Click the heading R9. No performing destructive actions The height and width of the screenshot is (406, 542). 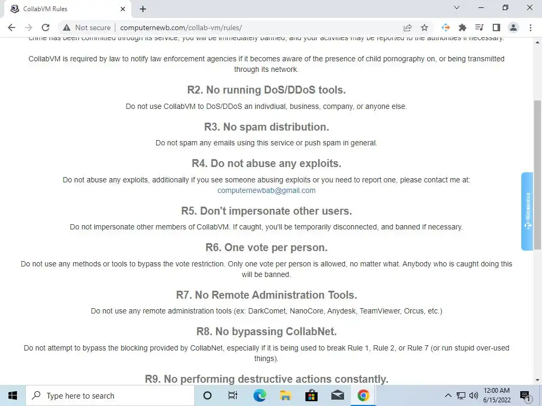coord(267,379)
